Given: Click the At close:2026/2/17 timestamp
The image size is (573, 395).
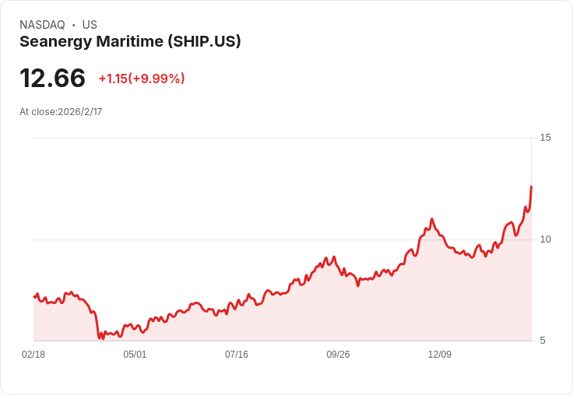Looking at the screenshot, I should [x=61, y=112].
